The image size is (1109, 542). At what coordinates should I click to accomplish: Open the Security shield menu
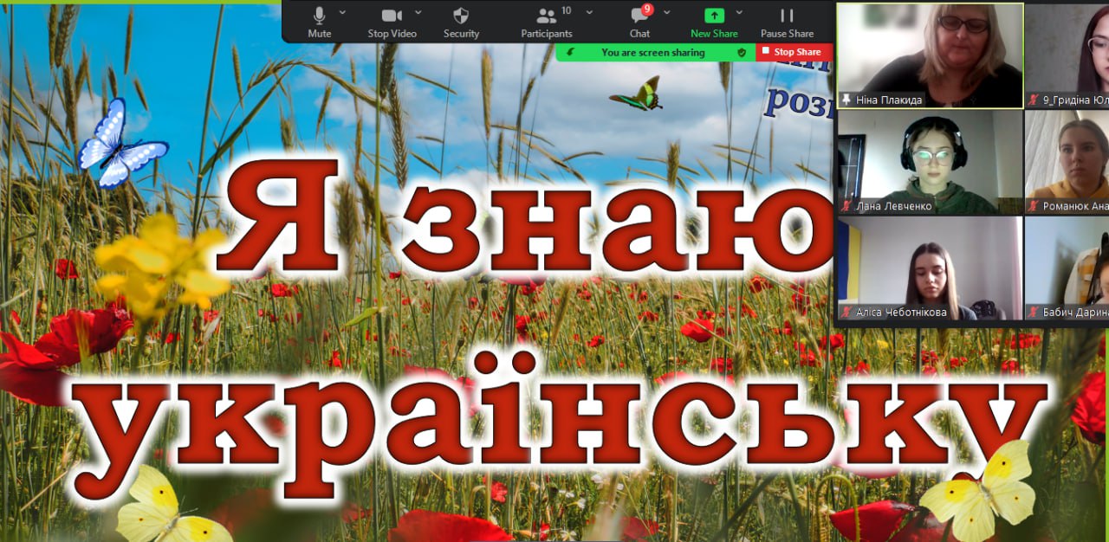(x=461, y=21)
